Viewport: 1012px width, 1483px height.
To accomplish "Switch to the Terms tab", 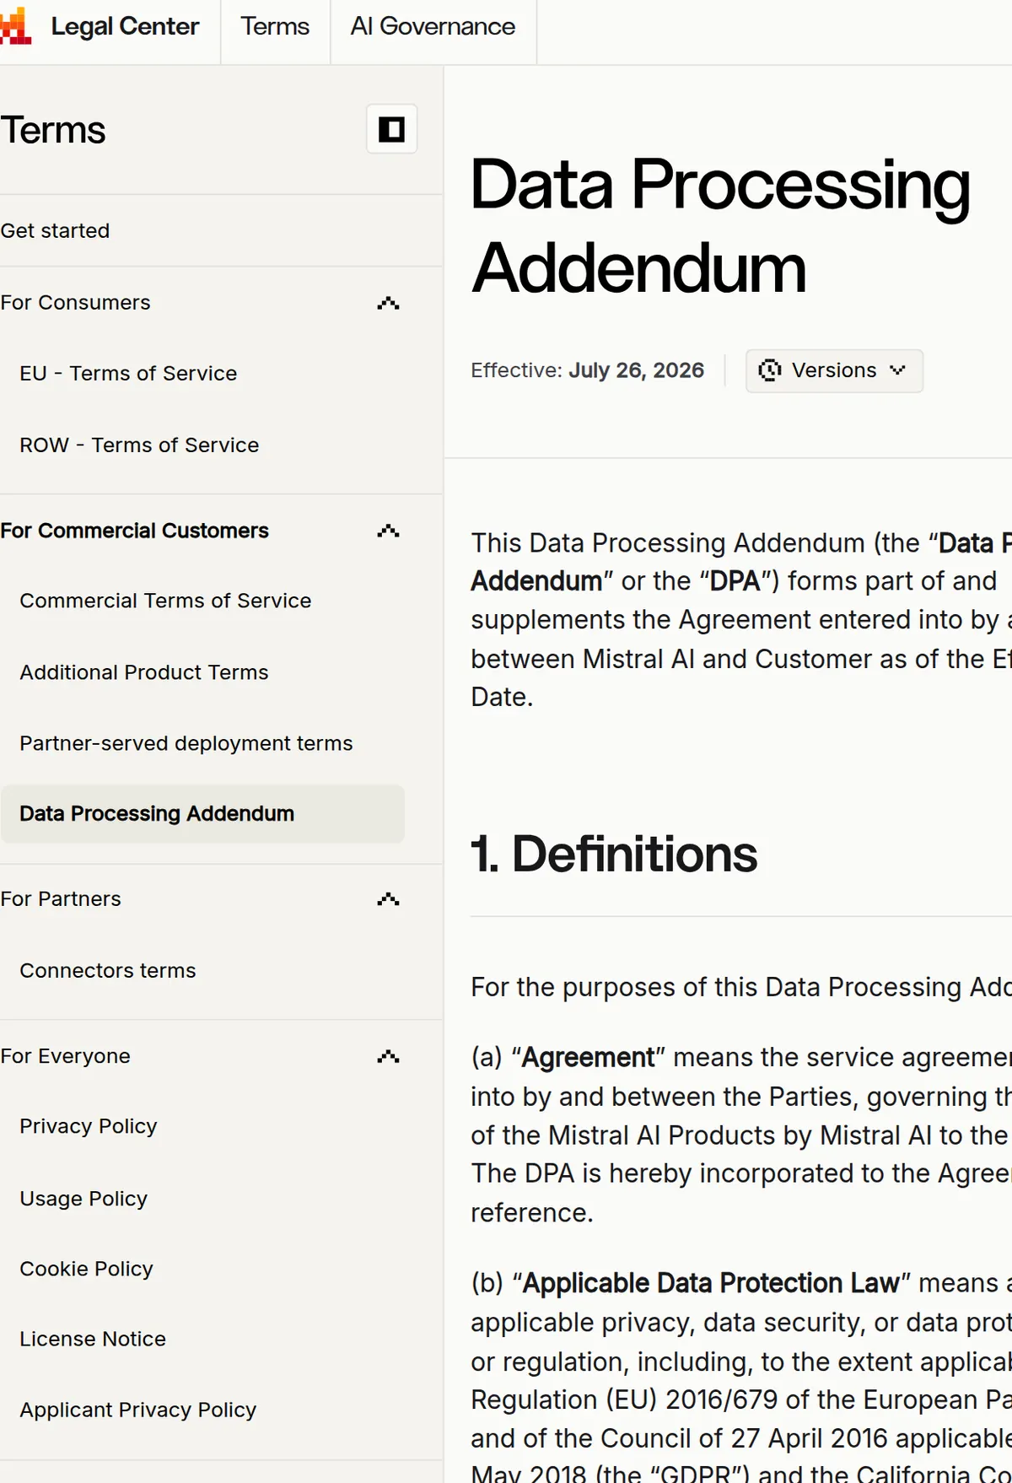I will (275, 26).
